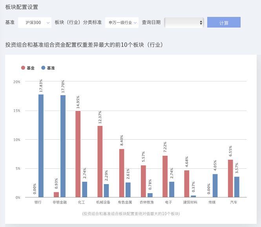Click the 银行 axis label
This screenshot has width=261, height=227.
pos(38,202)
